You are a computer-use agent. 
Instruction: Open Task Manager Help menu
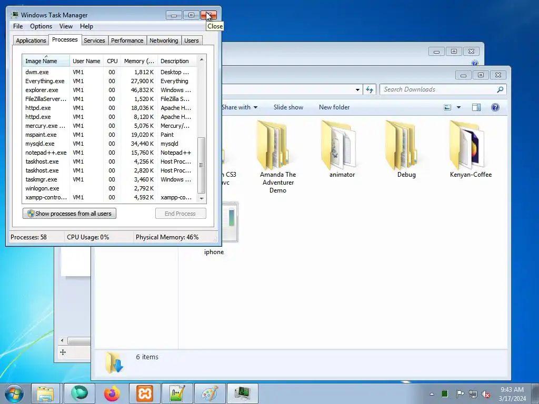click(x=86, y=26)
